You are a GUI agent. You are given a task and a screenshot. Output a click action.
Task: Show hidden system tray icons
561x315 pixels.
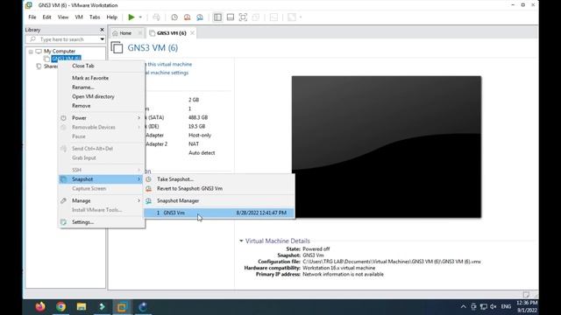point(464,307)
